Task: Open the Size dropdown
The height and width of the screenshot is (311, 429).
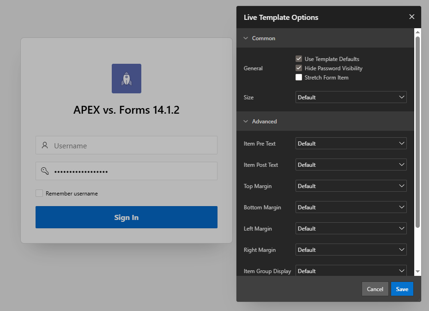Action: 351,97
